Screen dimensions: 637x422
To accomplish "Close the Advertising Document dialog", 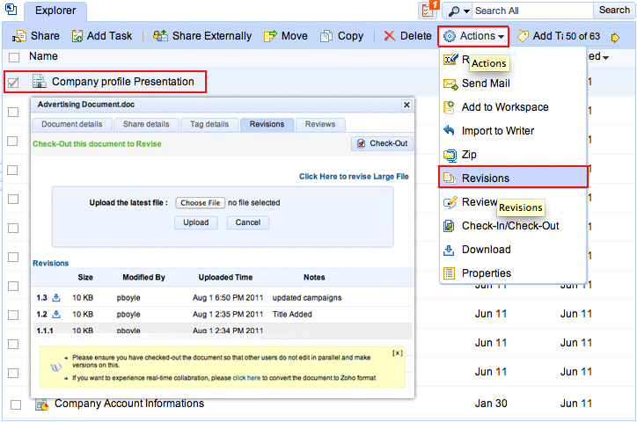I will pos(406,105).
